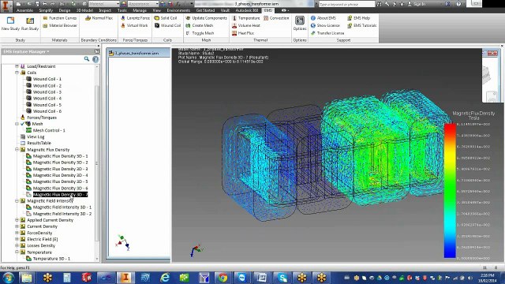The width and height of the screenshot is (505, 284).
Task: Open EMS Options
Action: (x=300, y=24)
